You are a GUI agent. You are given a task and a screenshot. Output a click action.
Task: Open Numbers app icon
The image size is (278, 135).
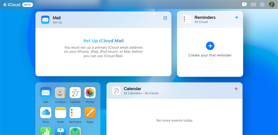(x=46, y=131)
